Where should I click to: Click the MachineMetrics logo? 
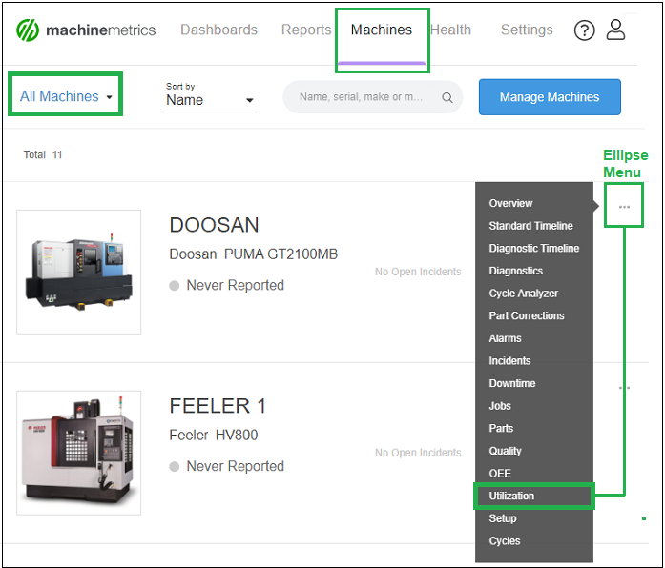86,30
